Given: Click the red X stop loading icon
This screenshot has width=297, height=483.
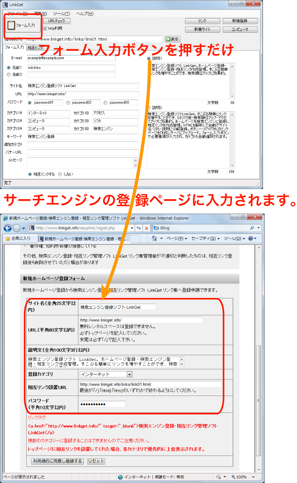Looking at the screenshot, I should [x=146, y=228].
